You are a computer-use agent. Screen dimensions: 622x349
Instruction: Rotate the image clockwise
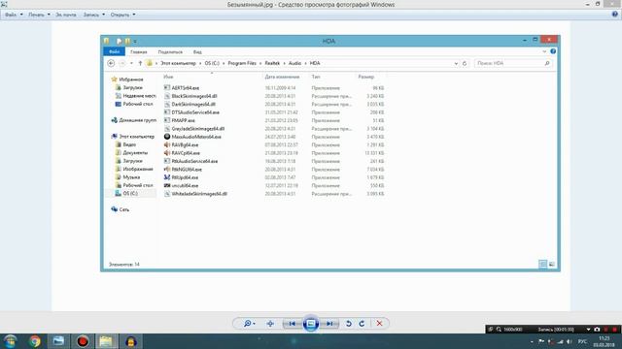(x=362, y=324)
